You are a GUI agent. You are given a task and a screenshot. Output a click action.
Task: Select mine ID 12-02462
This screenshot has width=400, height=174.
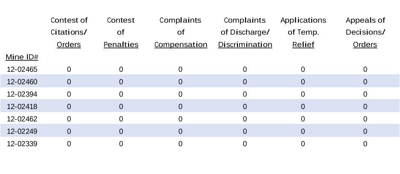tap(22, 119)
